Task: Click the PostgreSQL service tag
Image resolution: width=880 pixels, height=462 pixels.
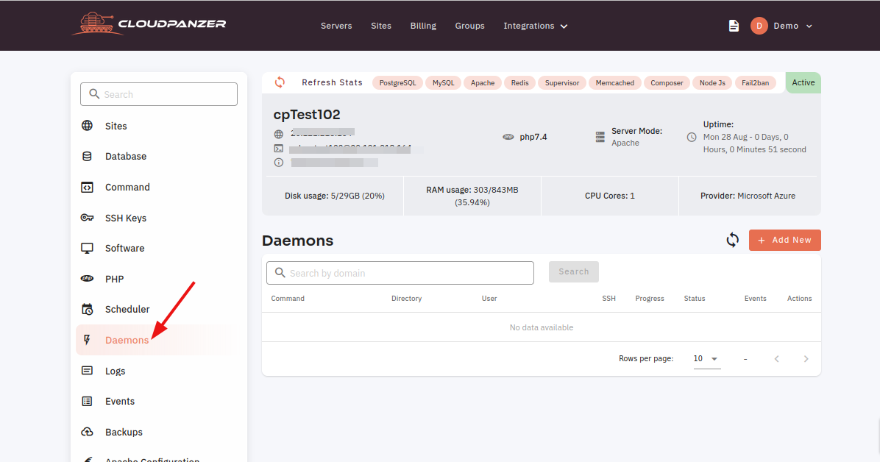Action: point(397,83)
